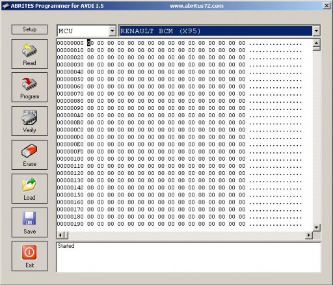Click the Read chip icon button

(29, 54)
